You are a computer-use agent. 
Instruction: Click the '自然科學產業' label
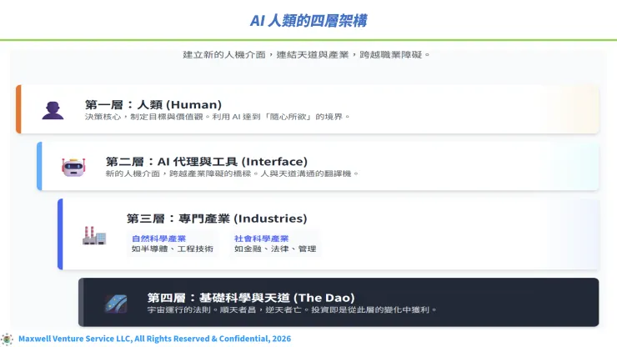tap(158, 239)
